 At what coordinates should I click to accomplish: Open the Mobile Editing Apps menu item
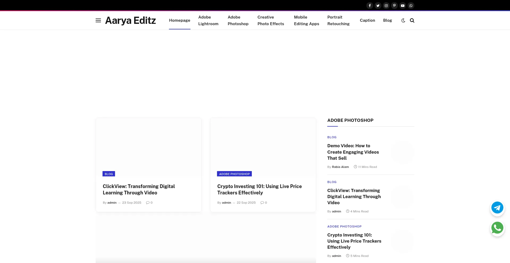(x=307, y=20)
